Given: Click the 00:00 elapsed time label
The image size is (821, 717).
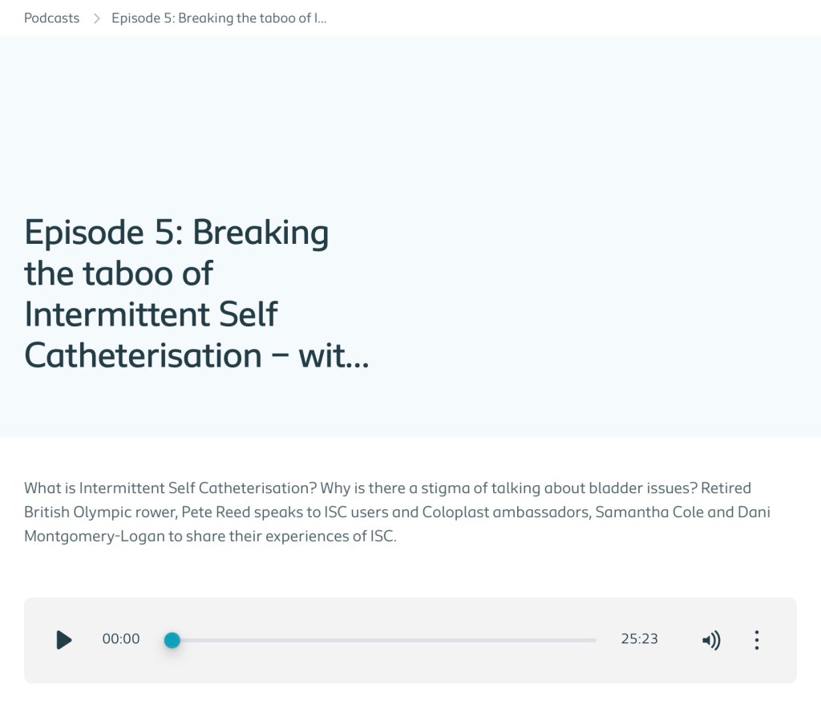Looking at the screenshot, I should tap(121, 639).
